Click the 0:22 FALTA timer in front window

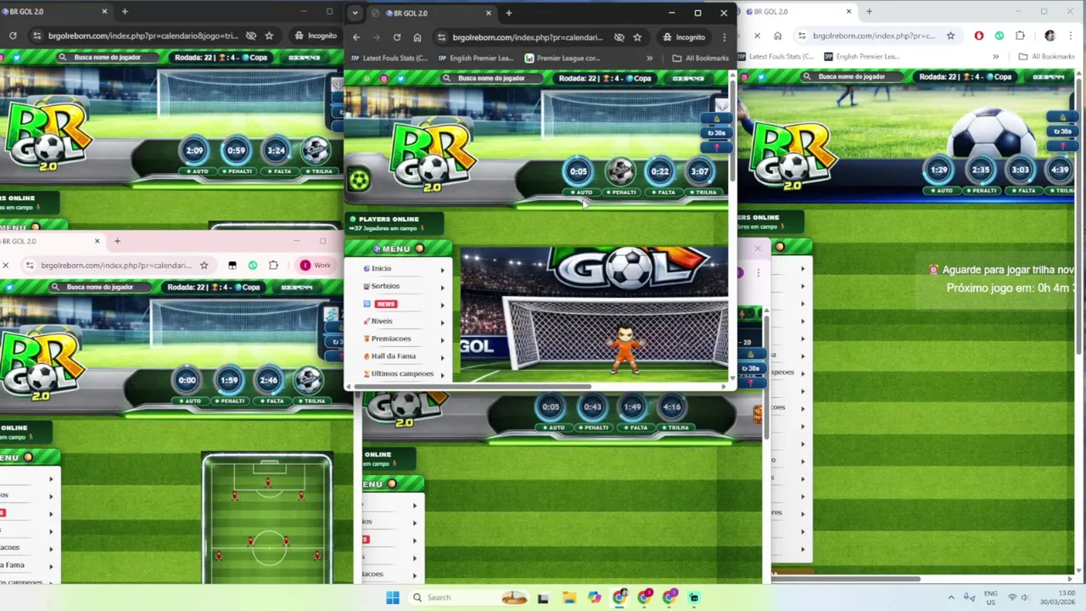tap(660, 171)
